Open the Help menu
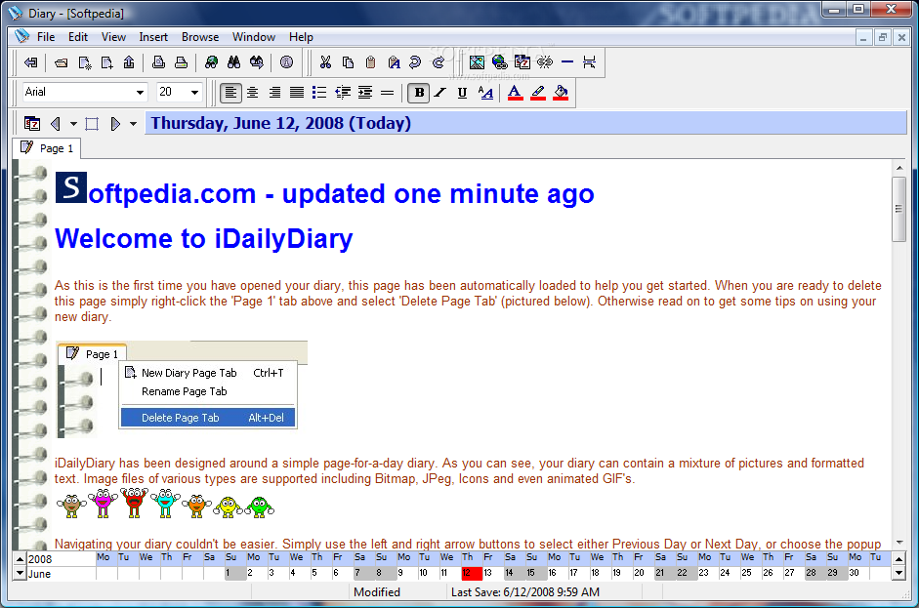Image resolution: width=919 pixels, height=608 pixels. 301,37
